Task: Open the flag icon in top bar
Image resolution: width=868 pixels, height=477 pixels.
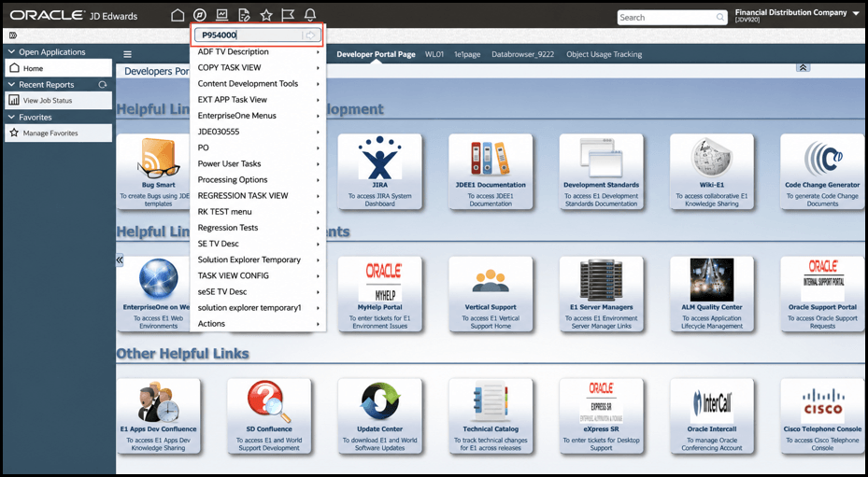Action: click(288, 15)
